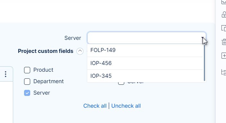Screen dimensions: 226x123
Task: Click the copy icon in right sidebar
Action: pos(224,28)
